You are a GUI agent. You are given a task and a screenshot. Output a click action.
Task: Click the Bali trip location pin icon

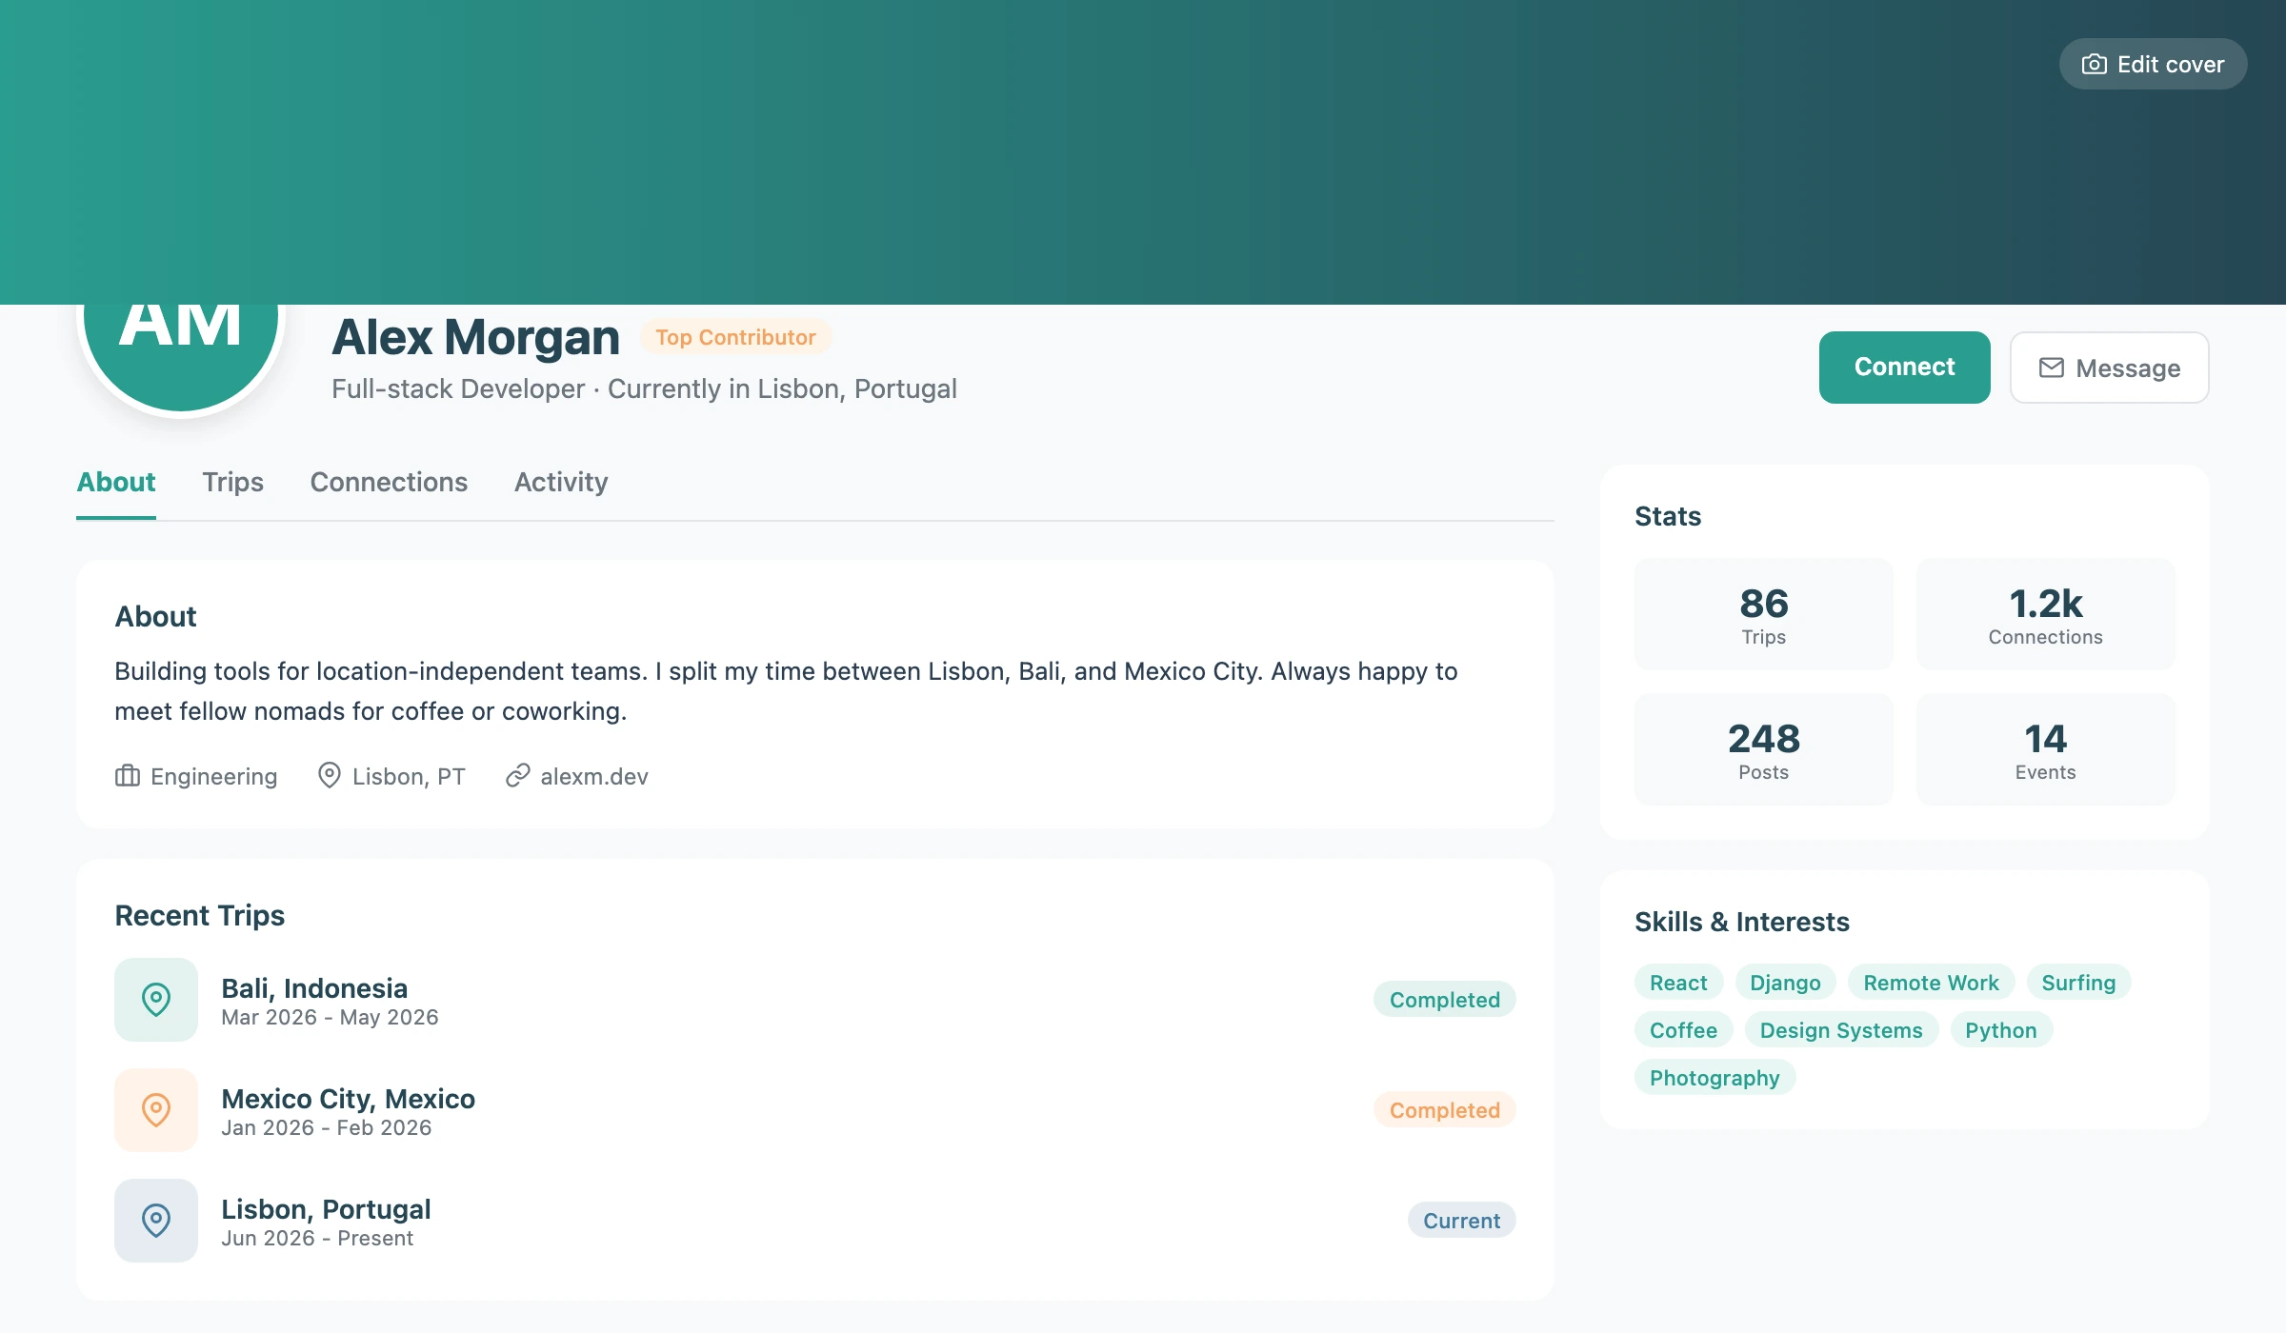click(156, 999)
